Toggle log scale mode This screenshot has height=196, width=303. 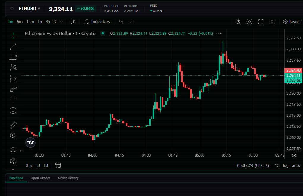[x=285, y=165]
